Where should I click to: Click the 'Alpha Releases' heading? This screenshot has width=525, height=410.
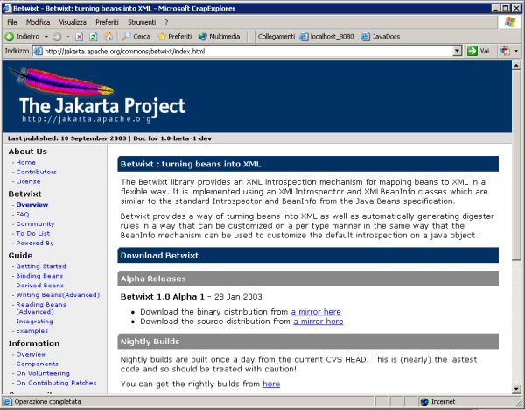(x=153, y=279)
